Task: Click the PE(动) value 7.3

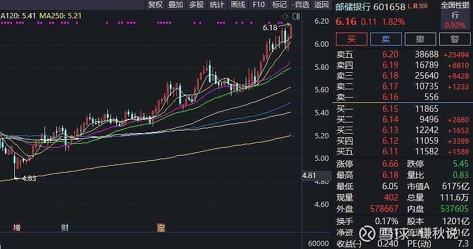Action: [464, 244]
